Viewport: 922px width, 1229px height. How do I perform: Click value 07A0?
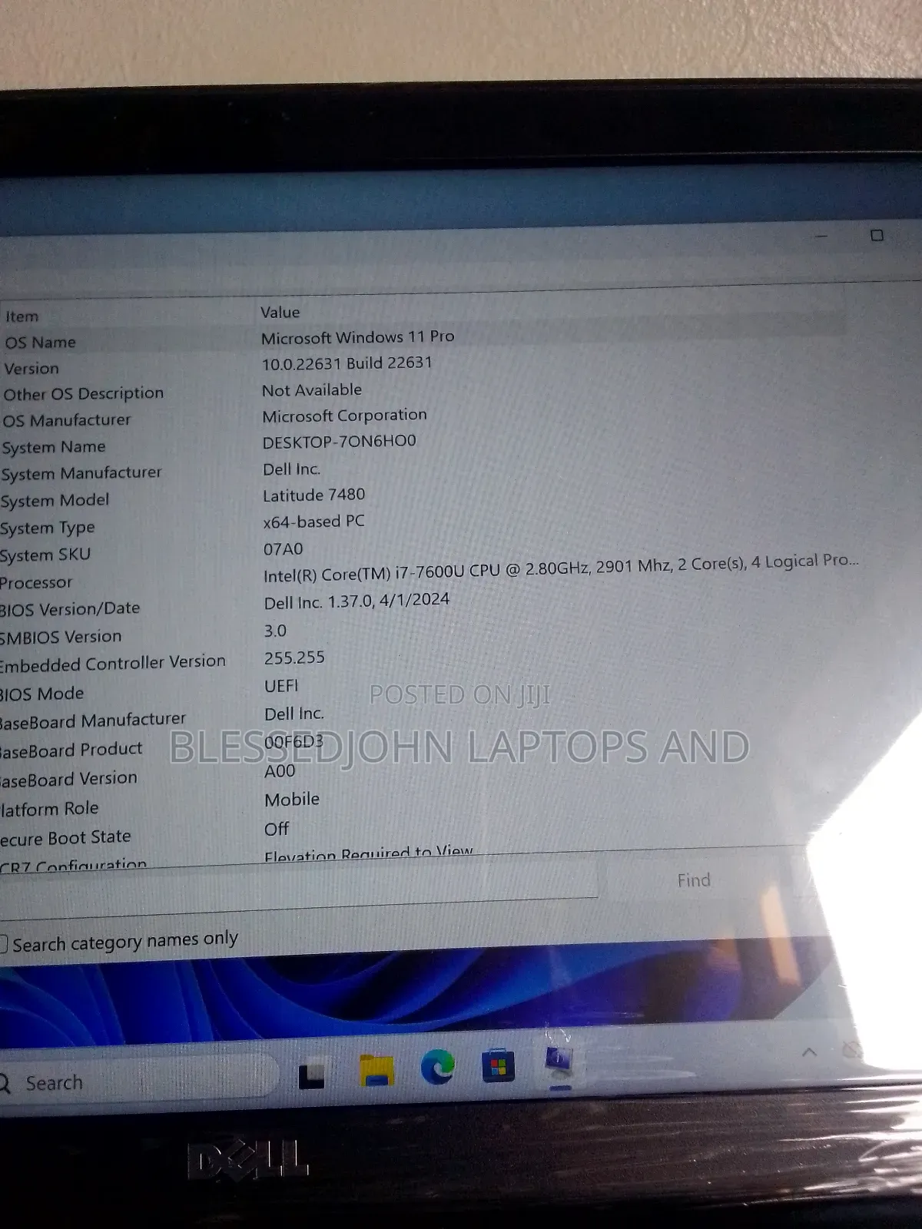click(283, 549)
